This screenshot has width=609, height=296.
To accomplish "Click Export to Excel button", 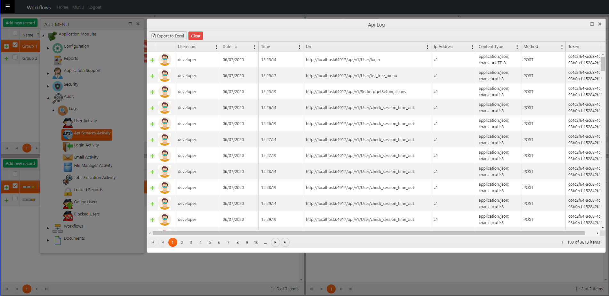I will point(168,36).
